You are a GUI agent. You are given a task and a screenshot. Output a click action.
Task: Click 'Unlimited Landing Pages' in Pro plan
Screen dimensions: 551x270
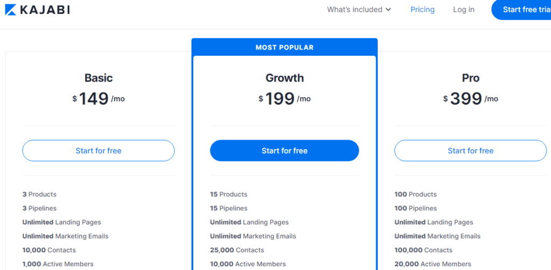(434, 222)
